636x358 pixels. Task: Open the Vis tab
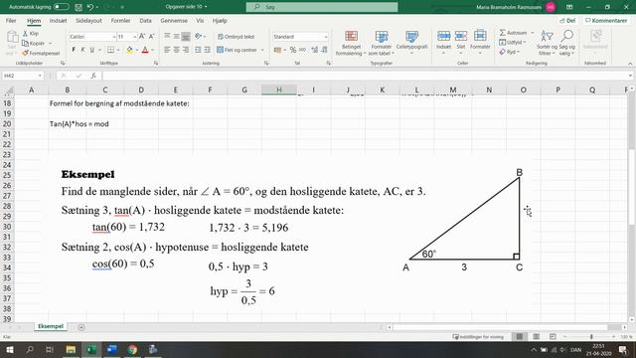click(200, 21)
